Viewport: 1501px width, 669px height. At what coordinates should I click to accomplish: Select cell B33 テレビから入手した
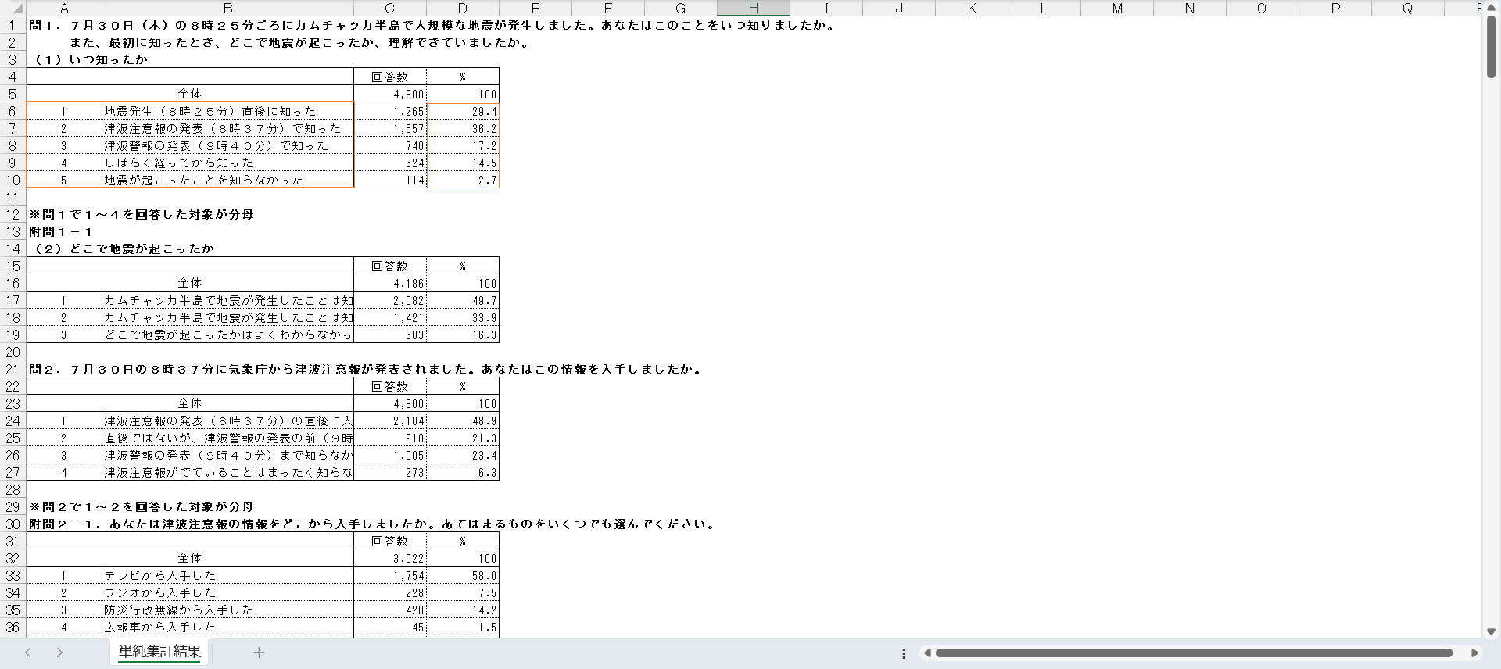coord(227,576)
